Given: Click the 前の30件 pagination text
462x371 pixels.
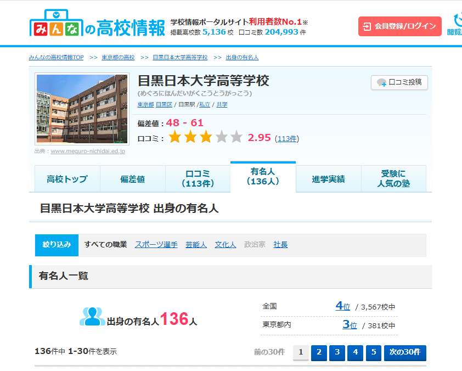Looking at the screenshot, I should point(269,352).
